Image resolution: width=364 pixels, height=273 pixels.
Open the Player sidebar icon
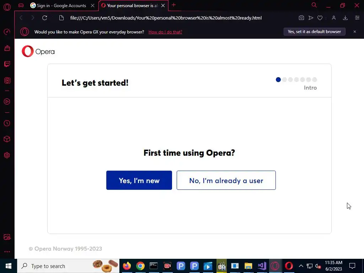coord(7,101)
